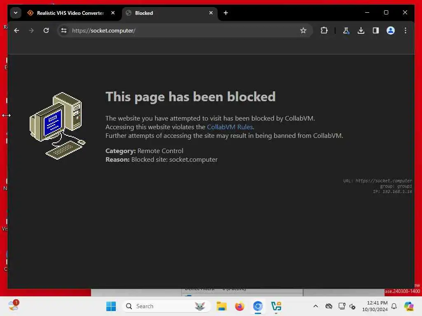This screenshot has height=316, width=422.
Task: Open the Extensions puzzle icon
Action: point(324,30)
